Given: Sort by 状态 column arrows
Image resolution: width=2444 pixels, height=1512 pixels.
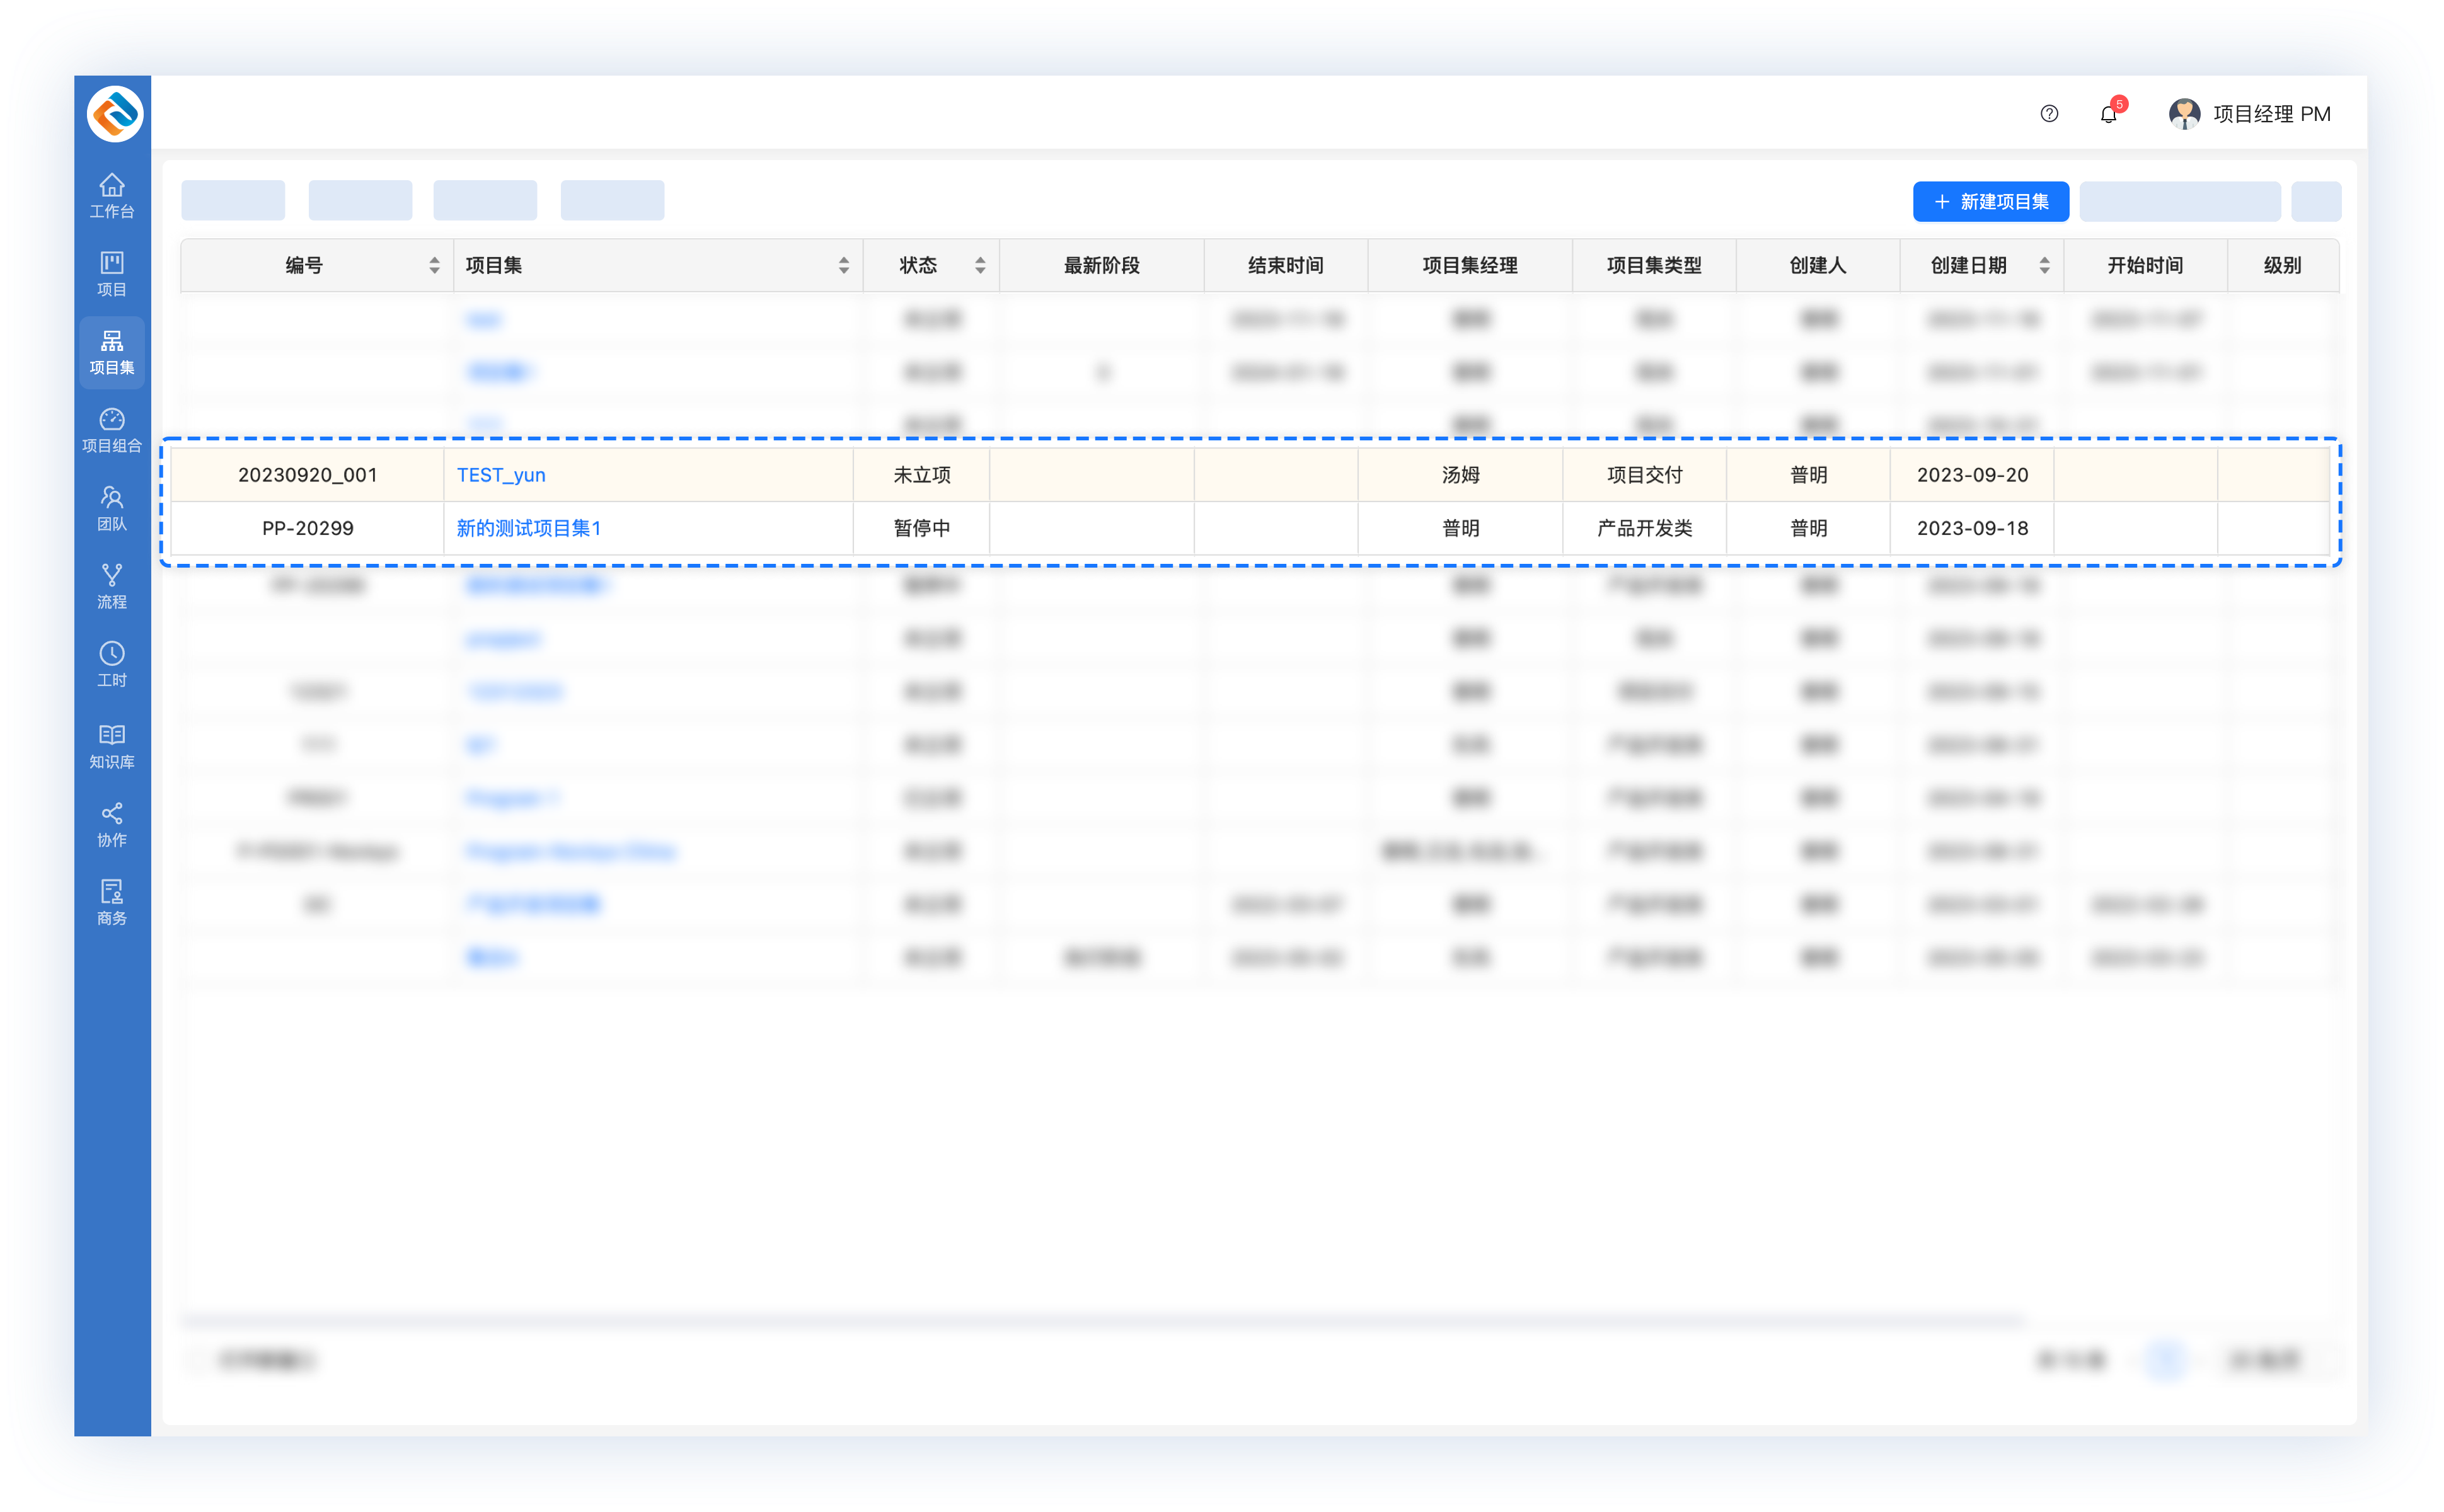Looking at the screenshot, I should 979,265.
